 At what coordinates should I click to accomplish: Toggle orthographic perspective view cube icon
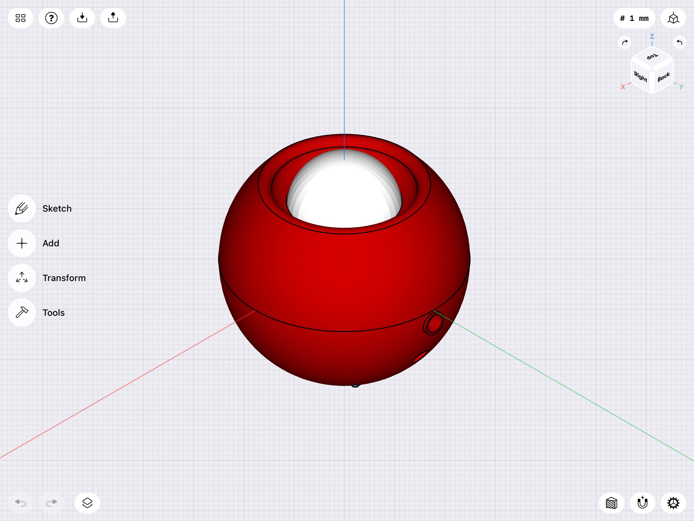(x=673, y=18)
